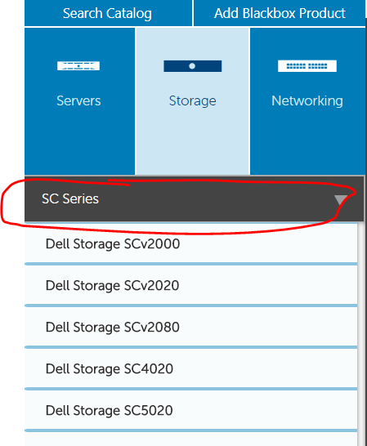This screenshot has width=367, height=446.
Task: Select the Networking category label
Action: coord(307,101)
